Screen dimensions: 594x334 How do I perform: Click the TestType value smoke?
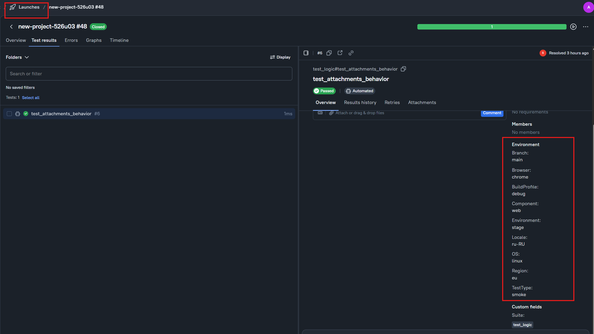pyautogui.click(x=519, y=295)
